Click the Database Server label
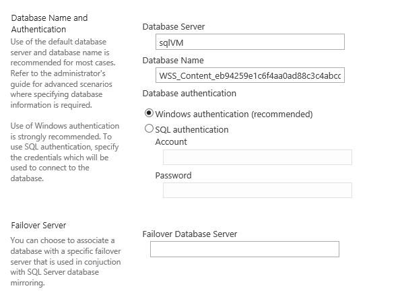The height and width of the screenshot is (301, 400). 174,26
